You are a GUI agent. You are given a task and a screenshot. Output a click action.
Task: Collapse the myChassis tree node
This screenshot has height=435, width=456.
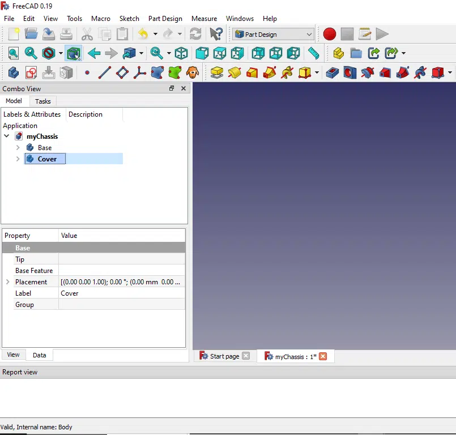coord(7,136)
